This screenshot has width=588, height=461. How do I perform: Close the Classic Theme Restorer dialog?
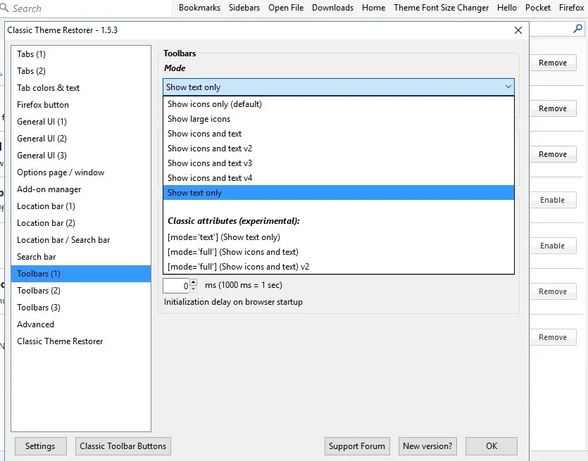pos(518,30)
